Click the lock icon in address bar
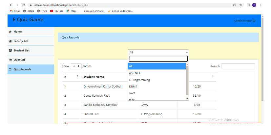271x135 pixels. pos(31,5)
